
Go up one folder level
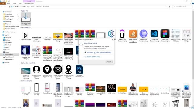click(x=9, y=7)
